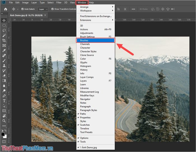The height and width of the screenshot is (152, 196).
Task: Pick the Eyedropper tool
Action: [x=4, y=51]
